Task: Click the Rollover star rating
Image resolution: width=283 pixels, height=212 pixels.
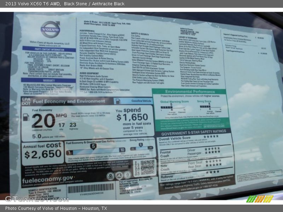Action: (x=212, y=172)
